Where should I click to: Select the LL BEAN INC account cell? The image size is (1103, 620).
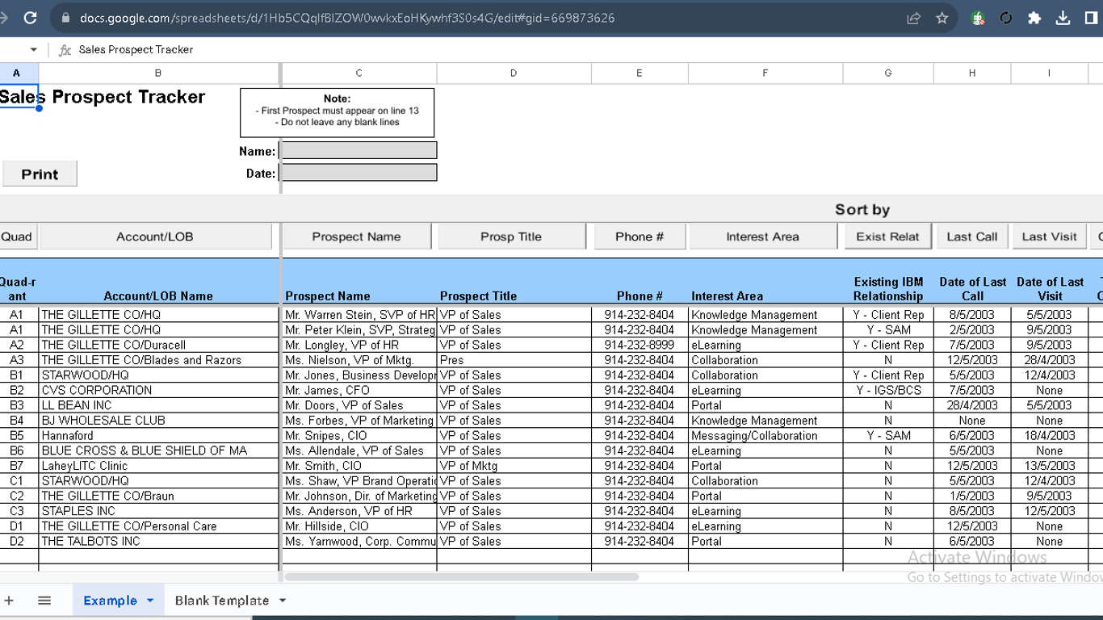coord(158,405)
